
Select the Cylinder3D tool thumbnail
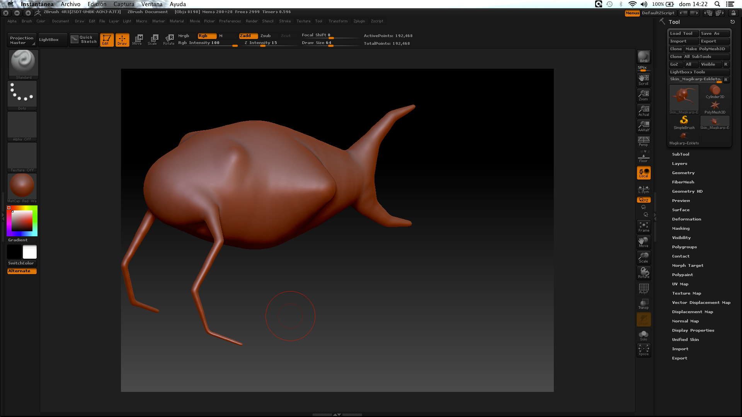tap(715, 92)
